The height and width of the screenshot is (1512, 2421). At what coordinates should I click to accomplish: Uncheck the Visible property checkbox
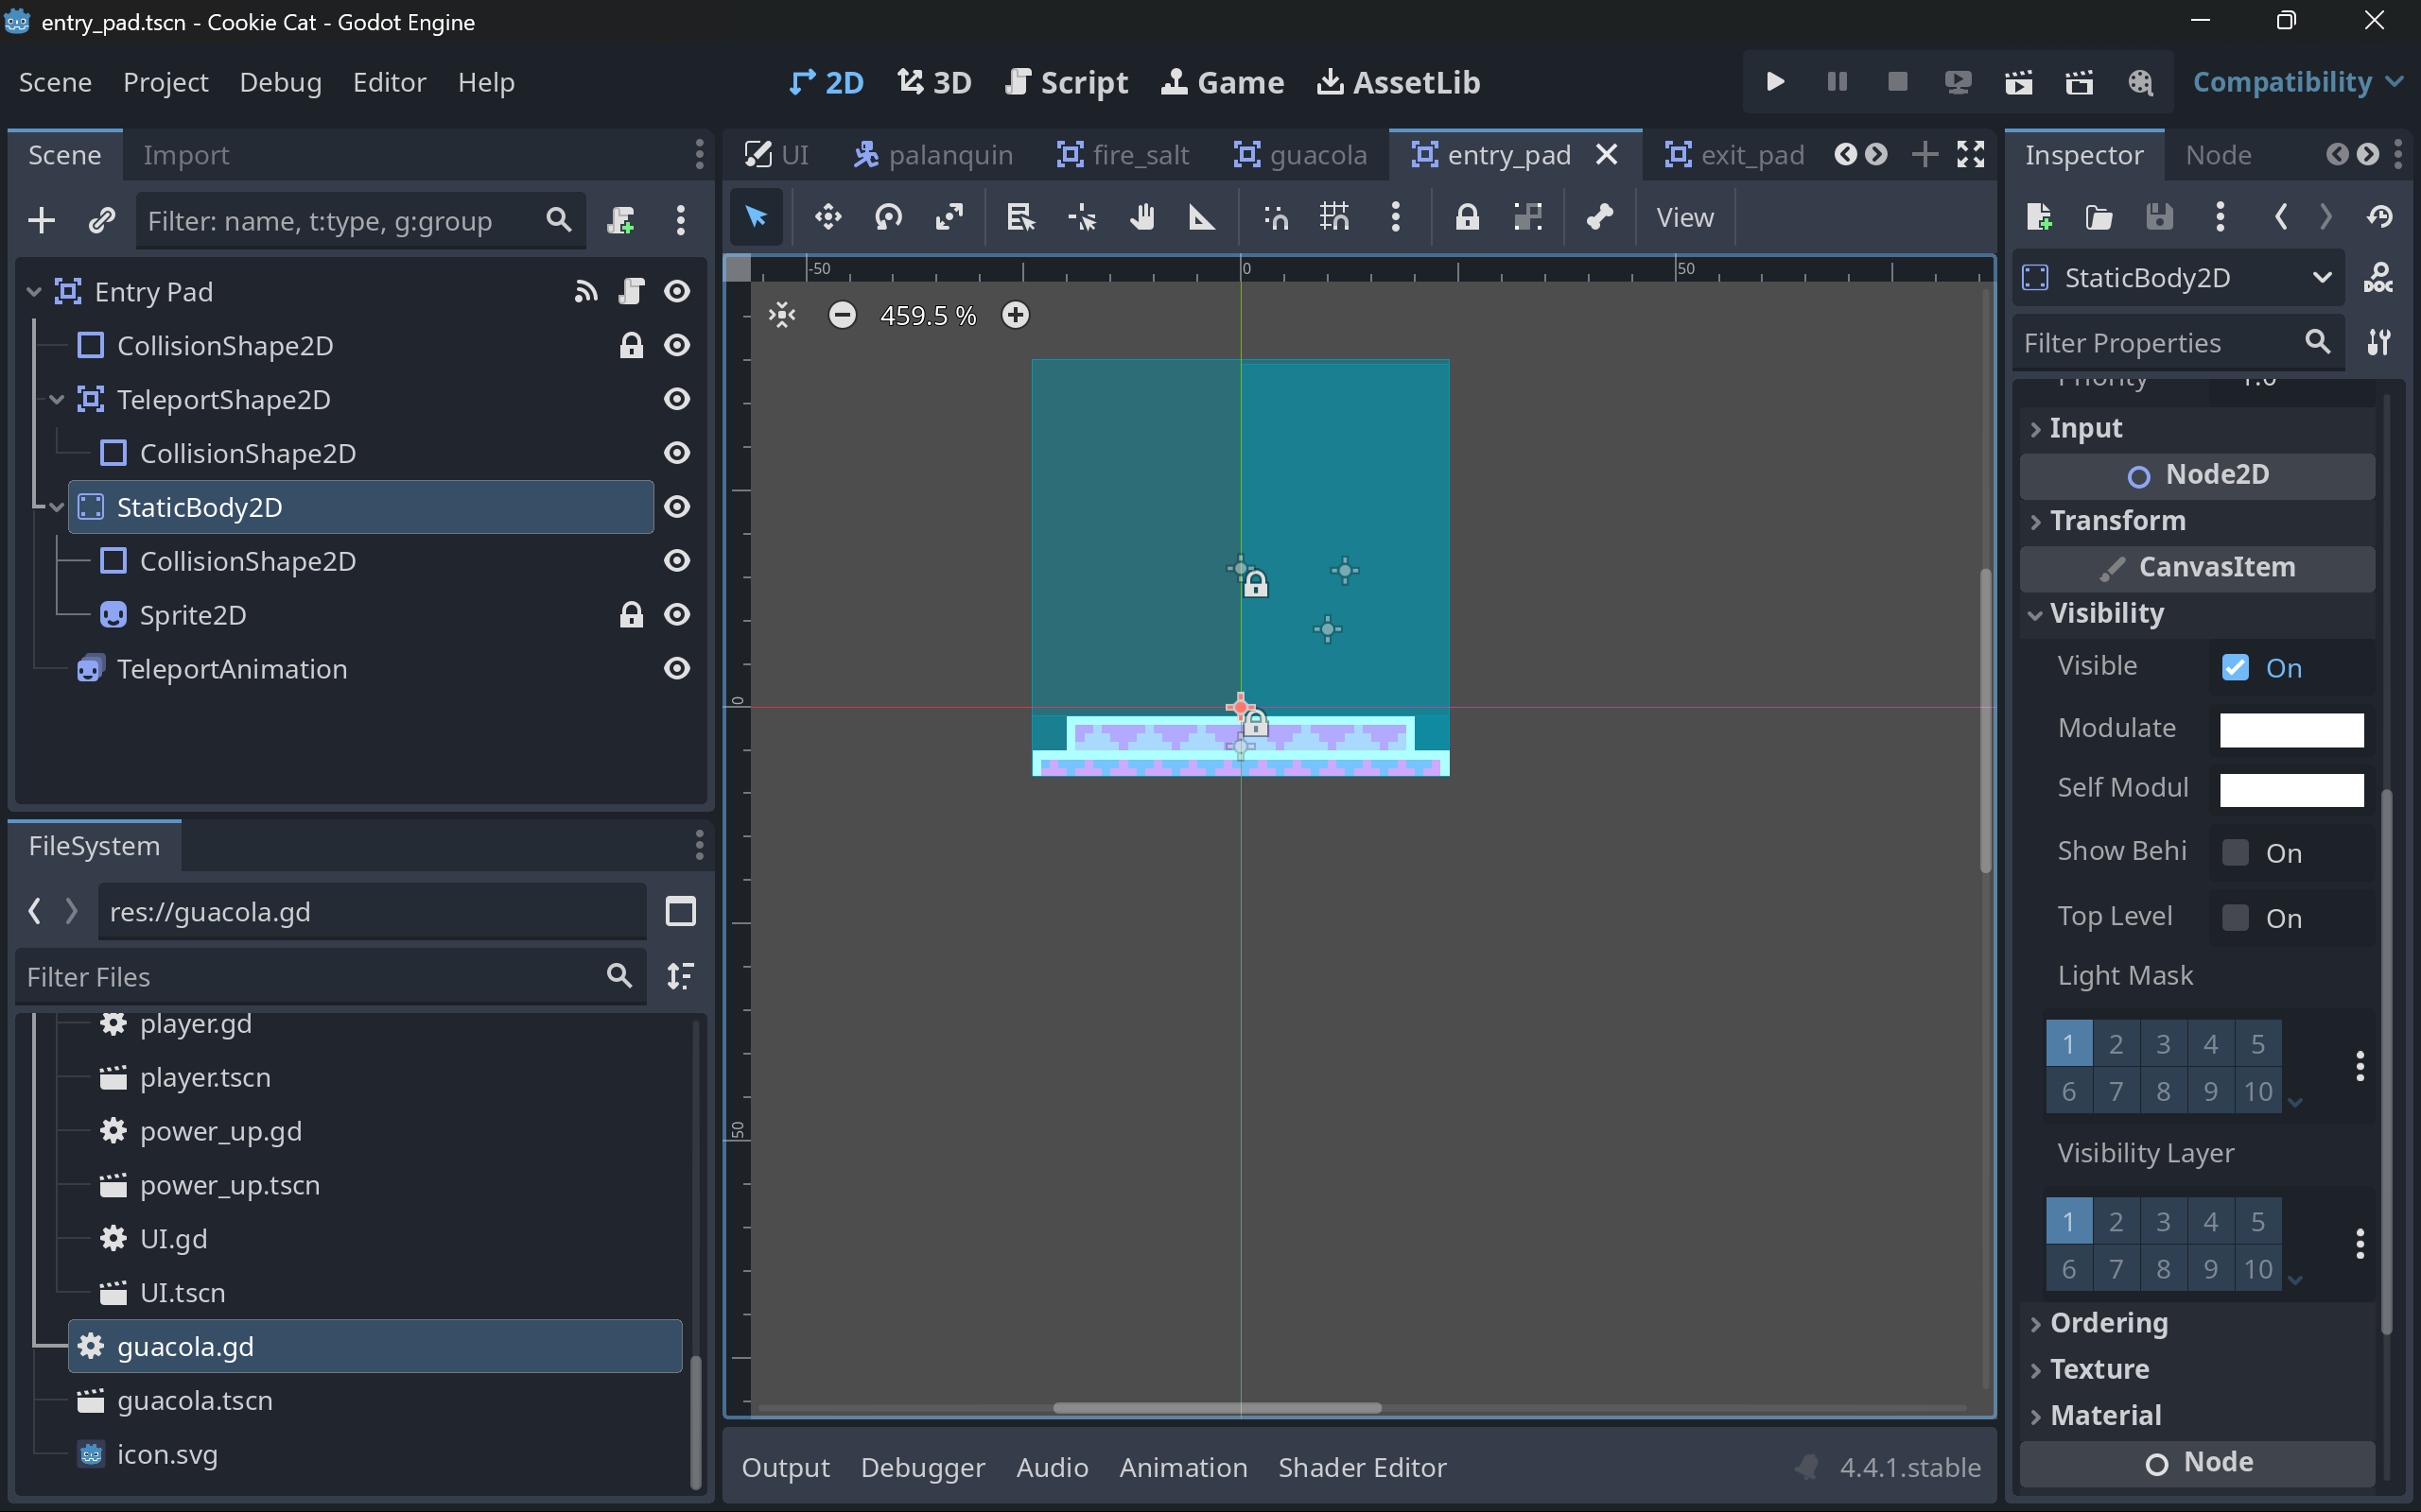pos(2235,667)
